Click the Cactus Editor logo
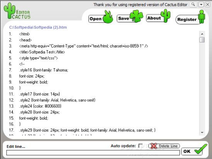This screenshot has height=159, width=212. [x=17, y=11]
